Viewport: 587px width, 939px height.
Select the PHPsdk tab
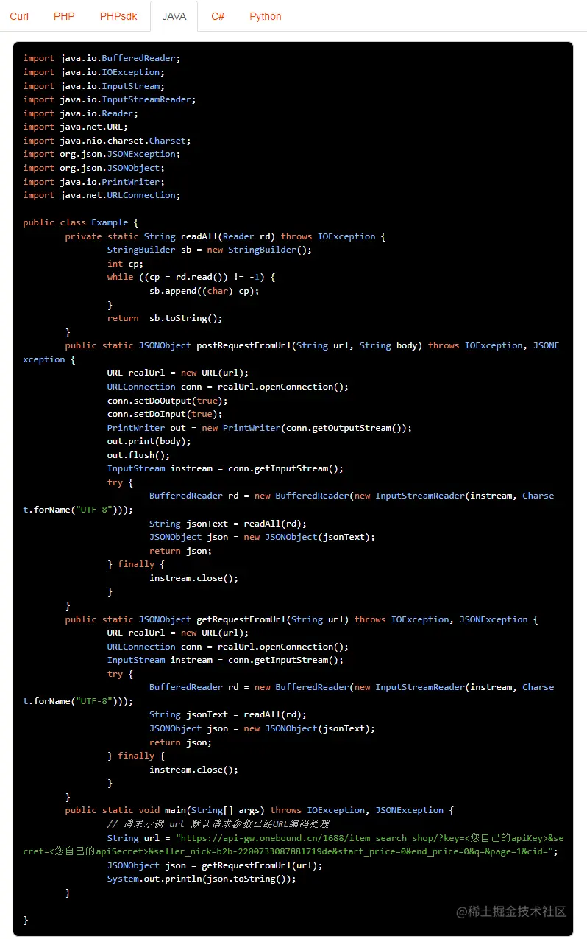click(x=118, y=16)
